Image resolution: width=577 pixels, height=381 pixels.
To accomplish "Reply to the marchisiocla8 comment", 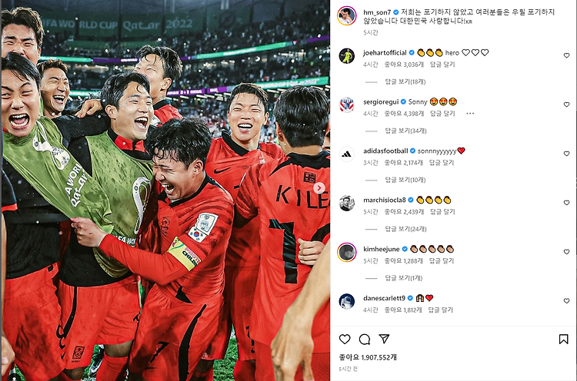I will [442, 212].
